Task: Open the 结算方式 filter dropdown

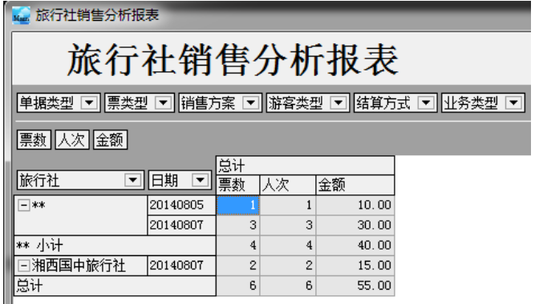Action: [426, 102]
